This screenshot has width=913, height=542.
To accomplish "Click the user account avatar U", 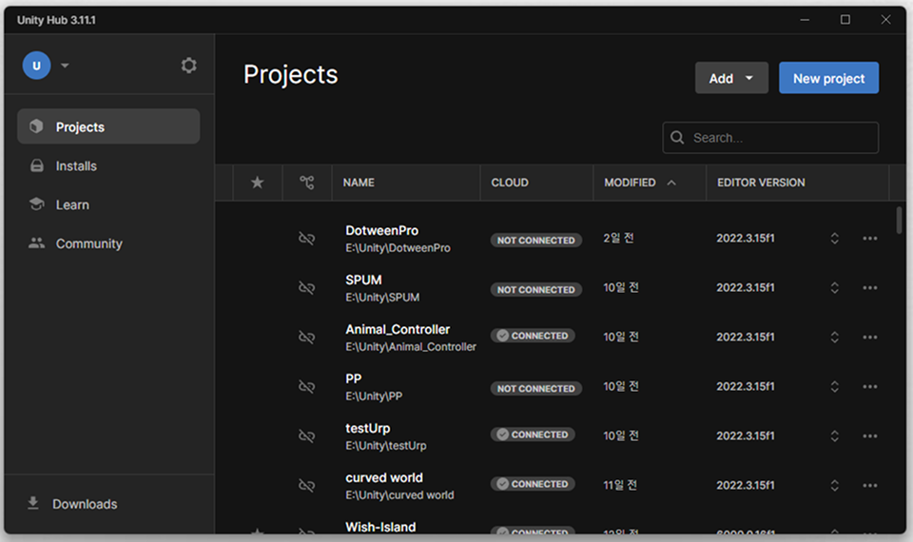I will [x=37, y=66].
